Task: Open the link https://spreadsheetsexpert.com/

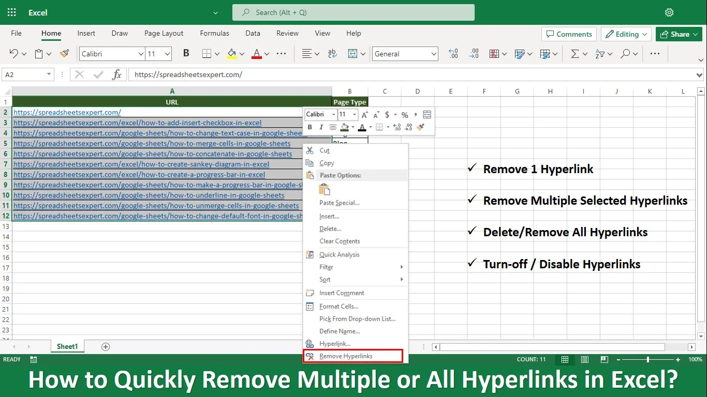Action: (67, 112)
